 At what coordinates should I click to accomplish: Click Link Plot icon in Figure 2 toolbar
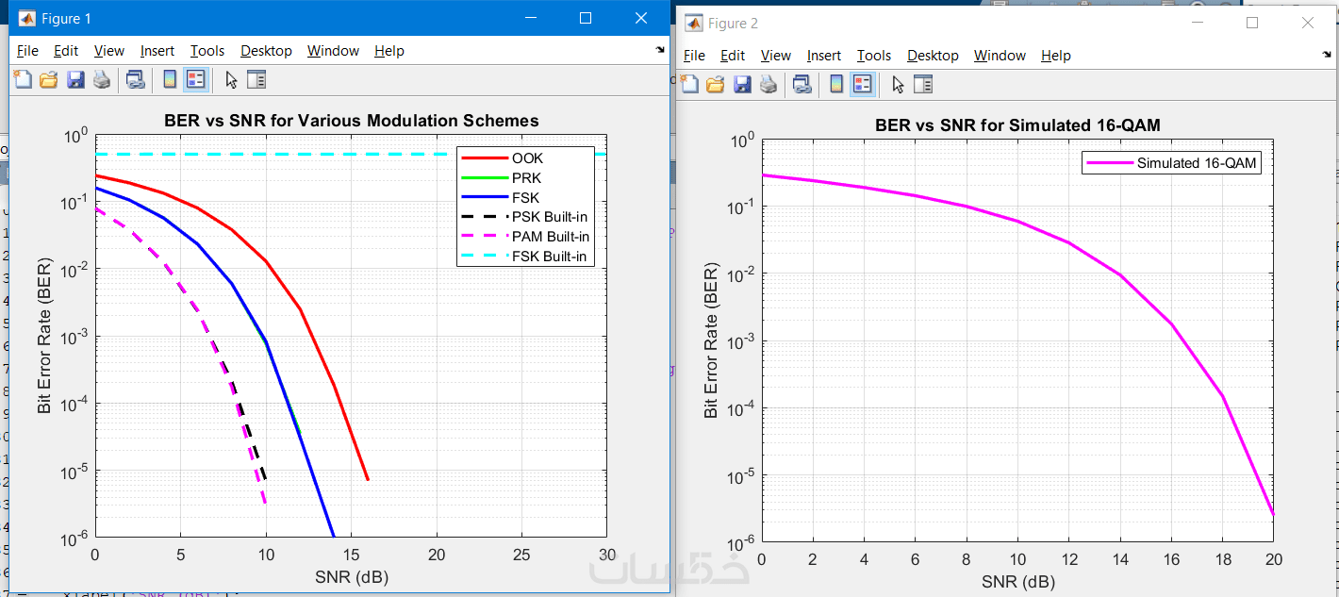[802, 85]
